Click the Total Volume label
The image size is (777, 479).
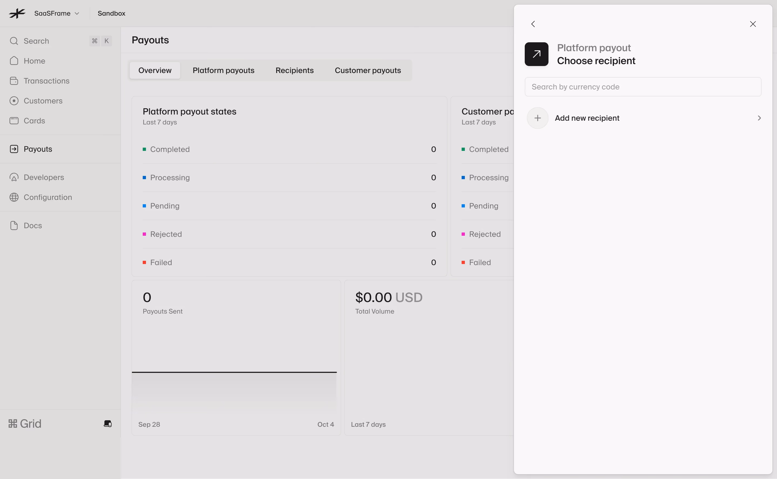pos(375,311)
